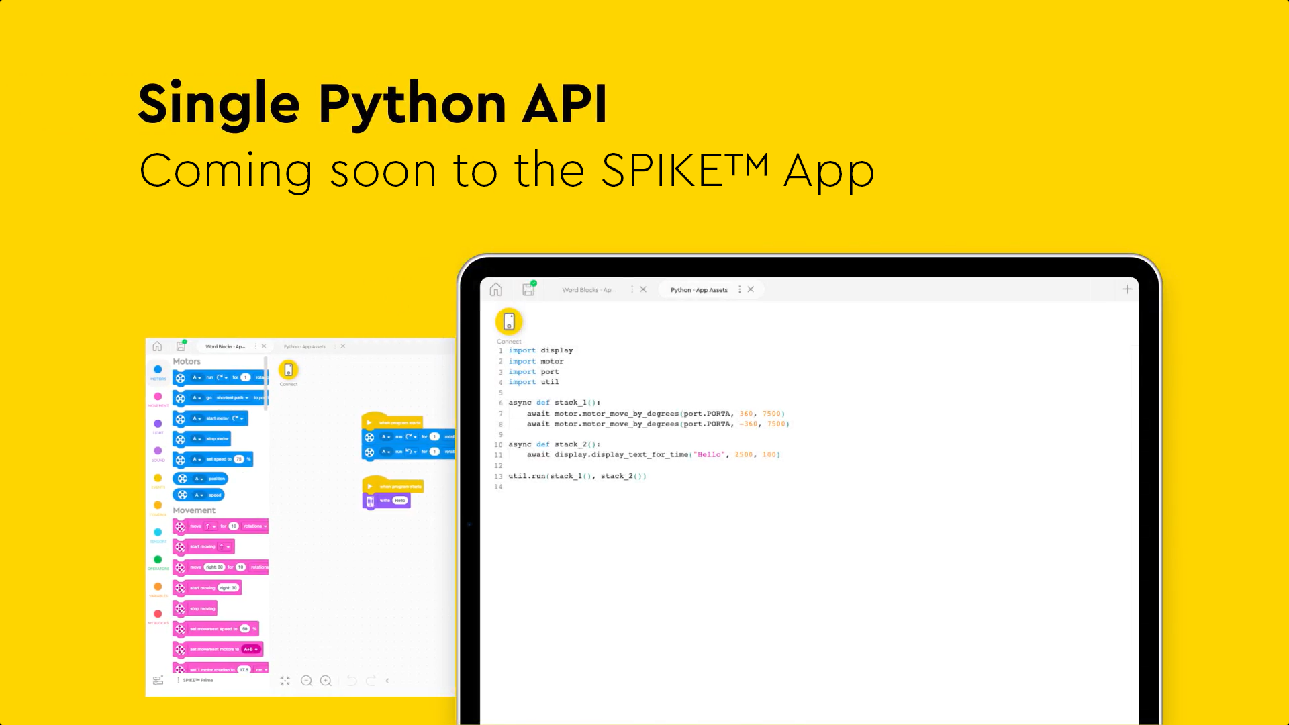
Task: Select the Variables category icon
Action: pyautogui.click(x=158, y=585)
